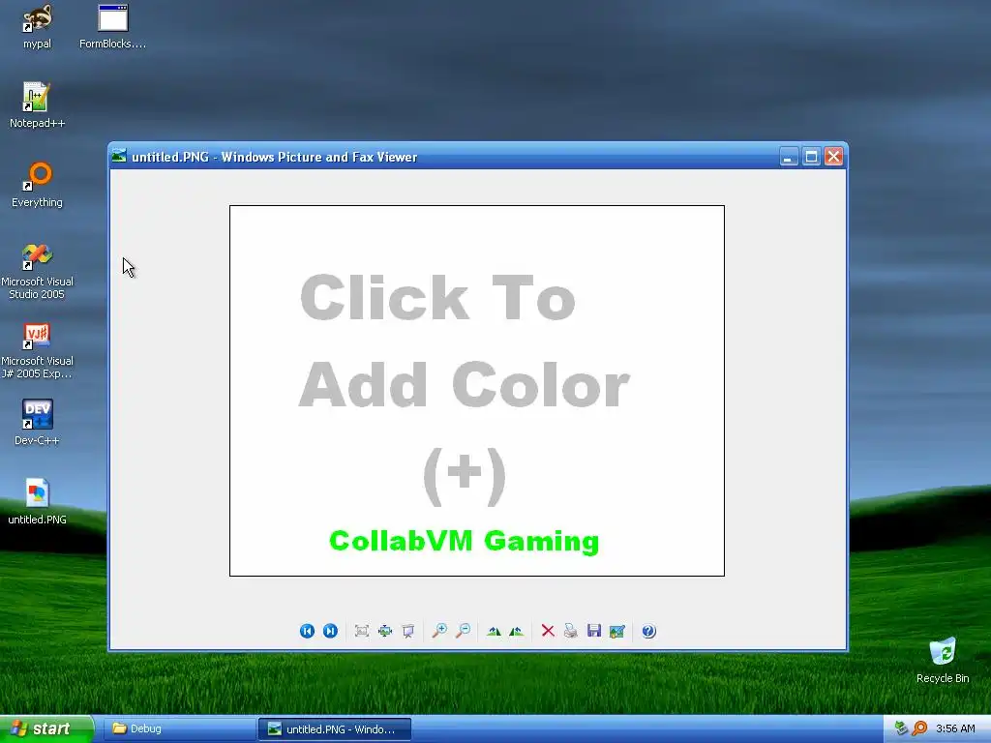Open the image for editing

tap(616, 631)
